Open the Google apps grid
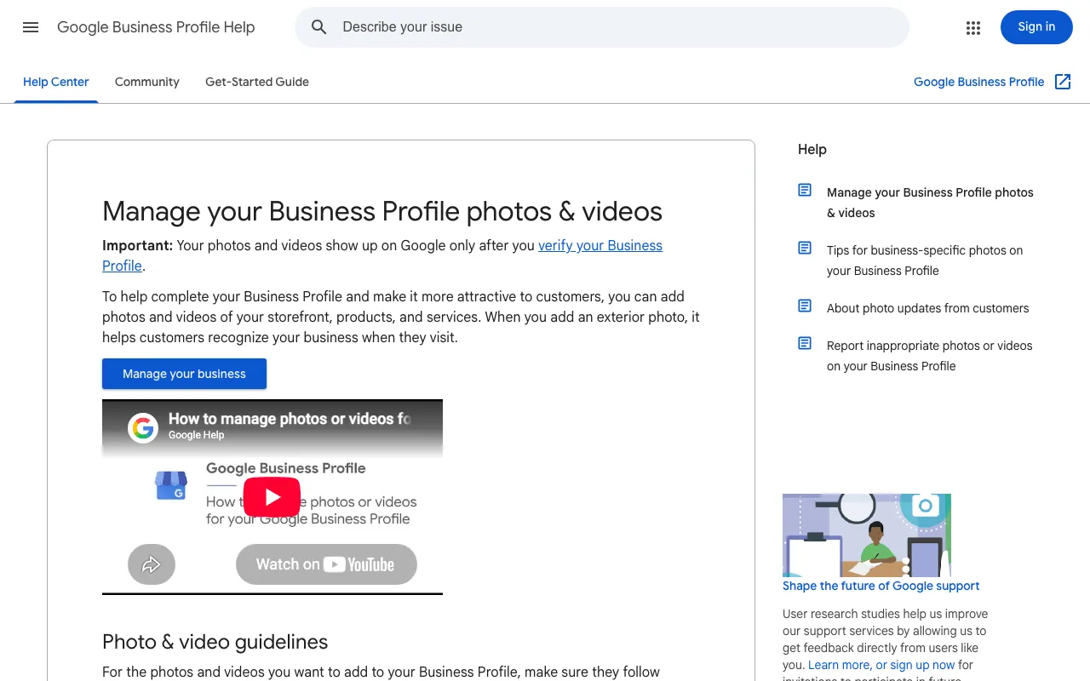Screen dimensions: 1090x681 click(x=973, y=27)
